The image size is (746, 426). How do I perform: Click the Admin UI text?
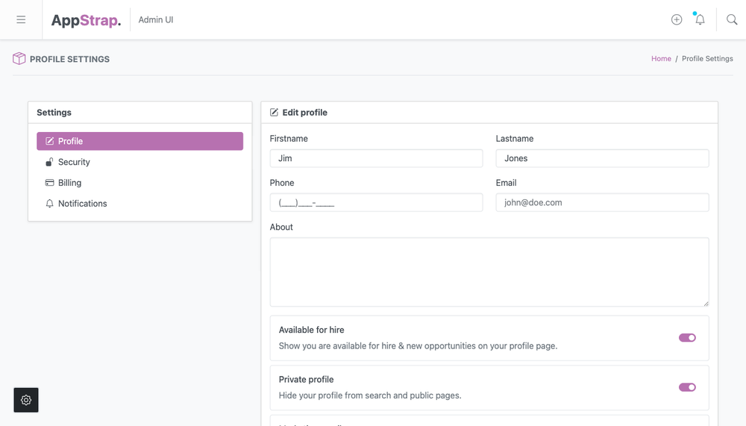[156, 19]
